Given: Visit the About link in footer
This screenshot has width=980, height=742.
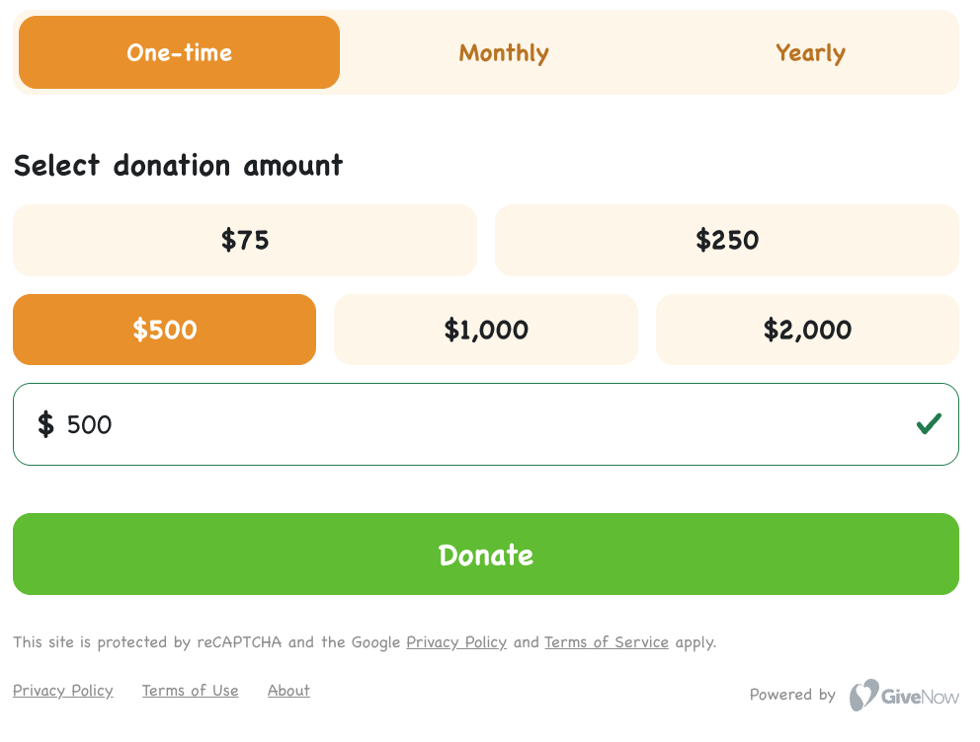Looking at the screenshot, I should pos(288,691).
